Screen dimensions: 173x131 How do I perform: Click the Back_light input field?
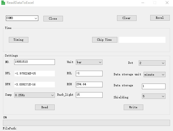[89, 95]
